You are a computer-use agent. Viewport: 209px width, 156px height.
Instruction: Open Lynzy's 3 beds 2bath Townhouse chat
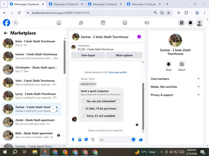pos(32,96)
